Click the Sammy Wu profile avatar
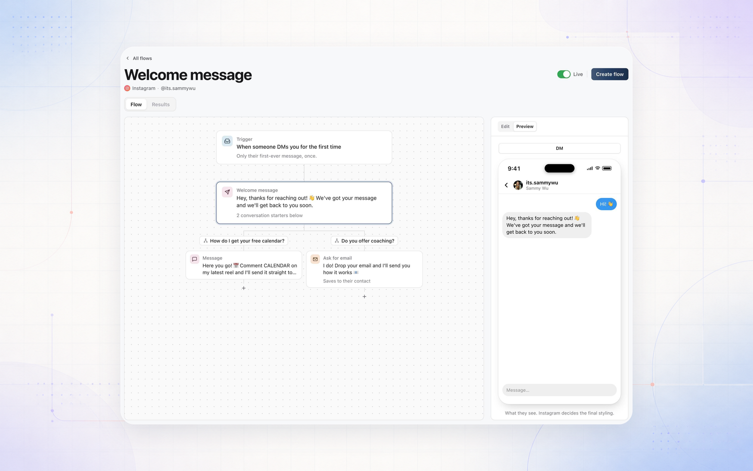Viewport: 753px width, 471px height. [x=518, y=185]
